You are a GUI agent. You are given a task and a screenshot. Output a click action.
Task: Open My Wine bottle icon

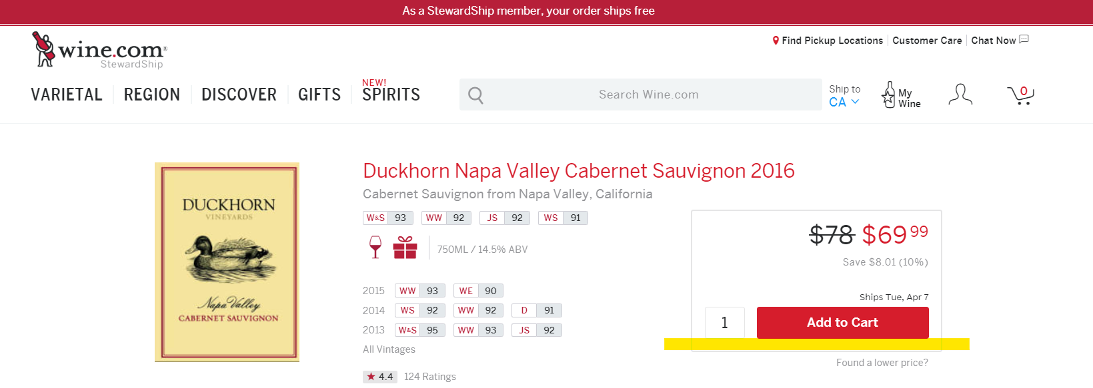(x=888, y=95)
